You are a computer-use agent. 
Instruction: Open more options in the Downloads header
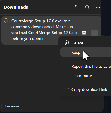coord(98,7)
